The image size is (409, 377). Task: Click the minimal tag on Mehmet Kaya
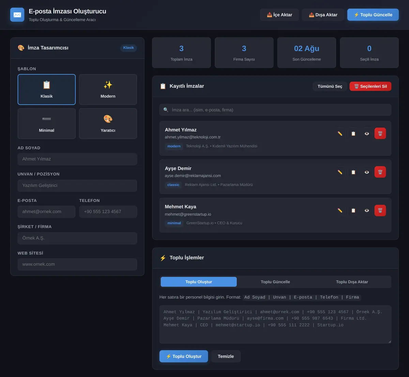pos(174,223)
